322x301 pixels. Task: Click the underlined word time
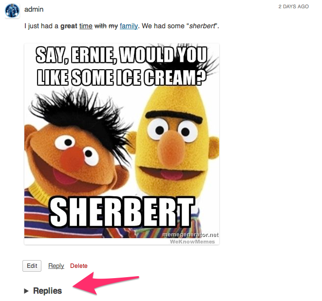(86, 26)
